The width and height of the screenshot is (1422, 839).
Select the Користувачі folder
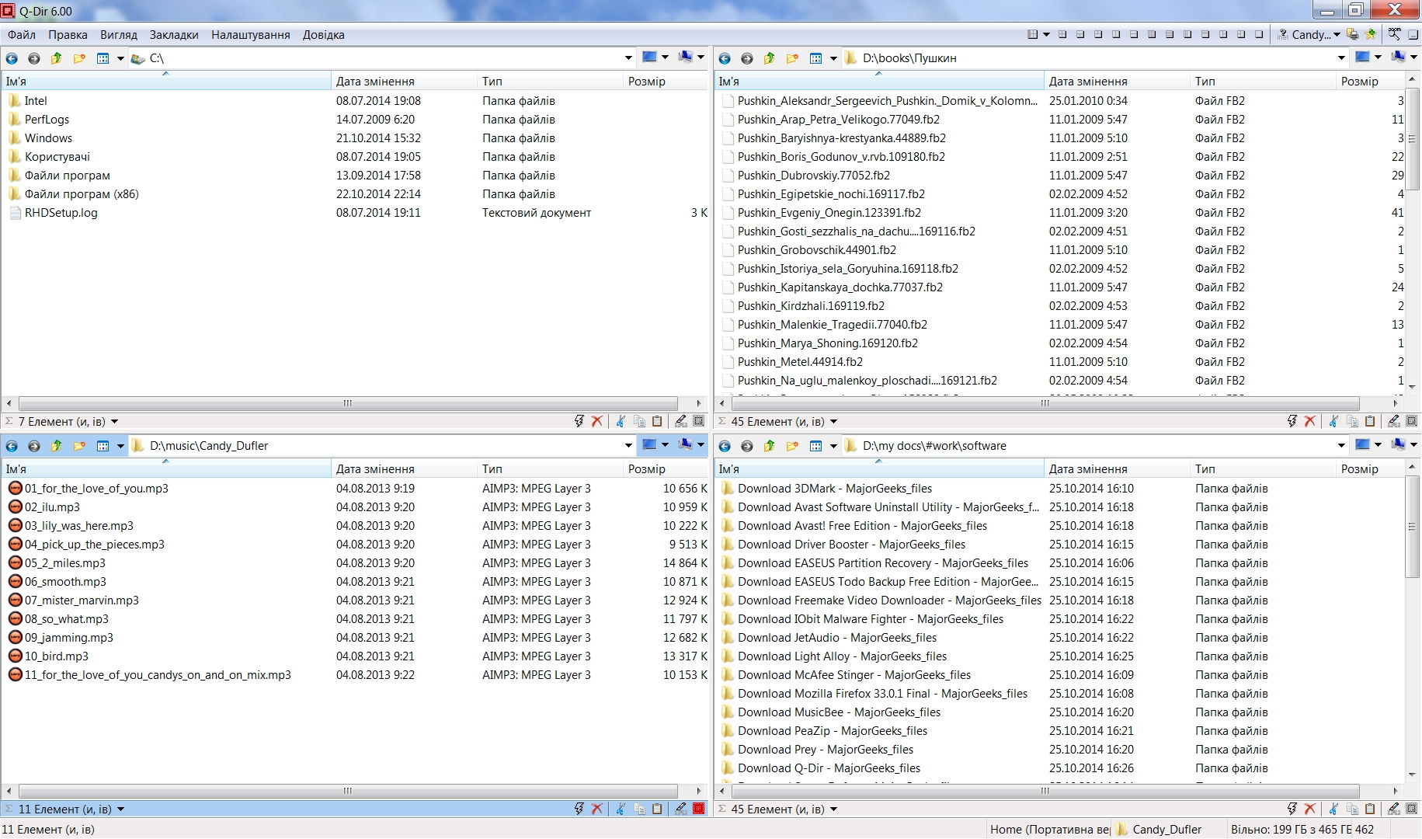tap(57, 157)
